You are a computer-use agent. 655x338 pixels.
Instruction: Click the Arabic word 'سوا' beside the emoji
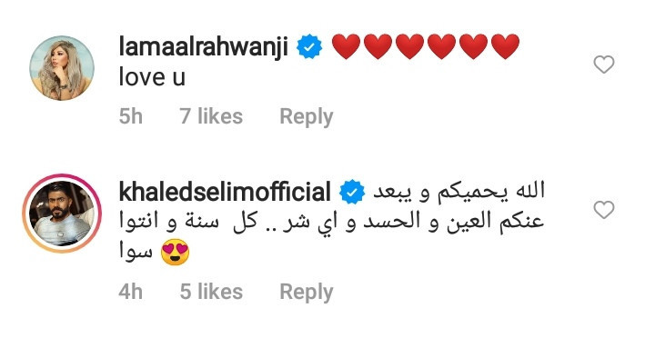[136, 252]
